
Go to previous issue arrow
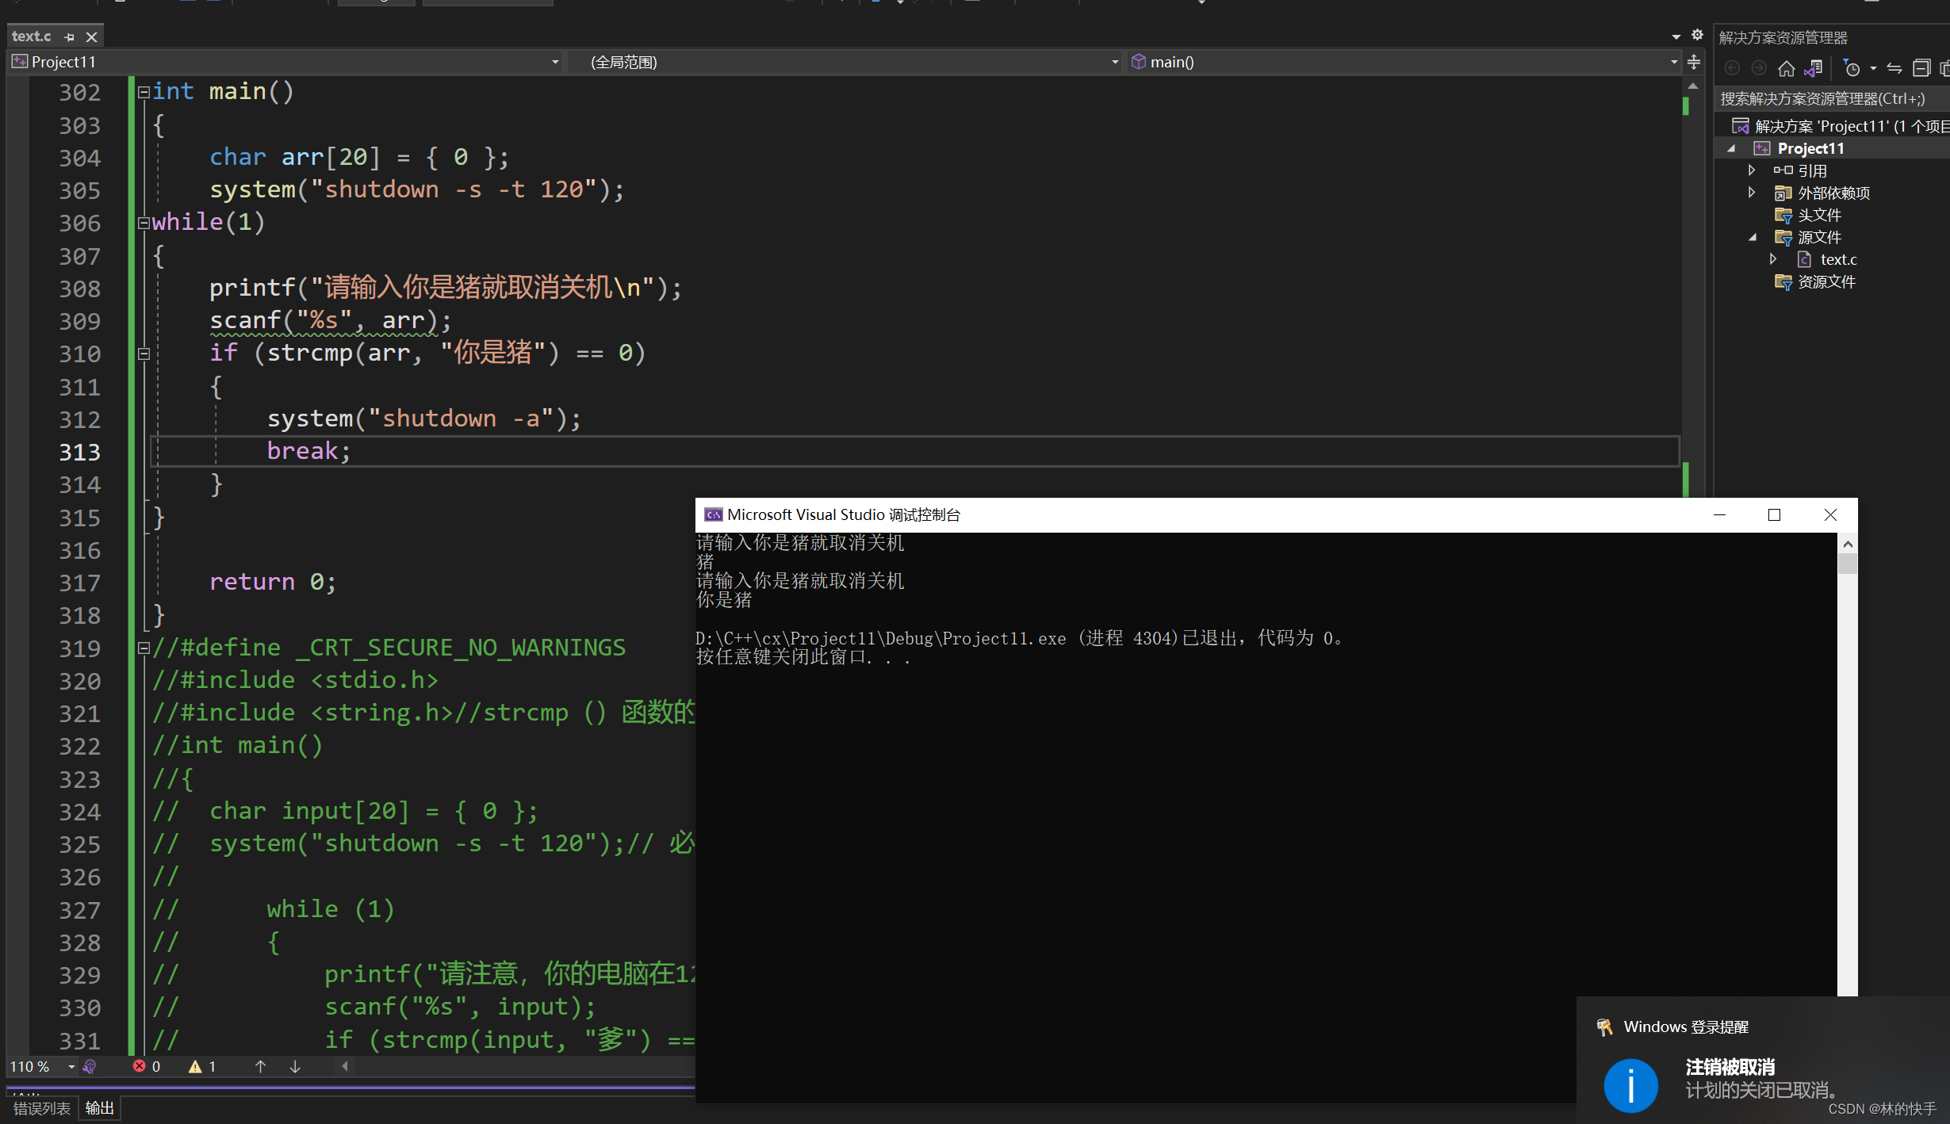tap(260, 1067)
